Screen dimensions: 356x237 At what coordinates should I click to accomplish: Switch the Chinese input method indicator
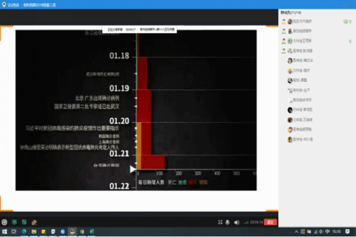pyautogui.click(x=328, y=232)
